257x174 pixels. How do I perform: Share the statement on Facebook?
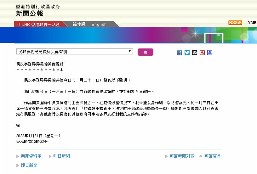coord(180,53)
